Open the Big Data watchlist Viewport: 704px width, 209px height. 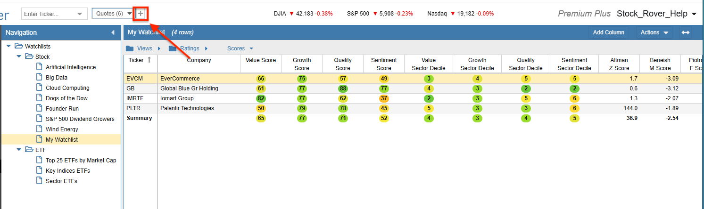click(57, 77)
